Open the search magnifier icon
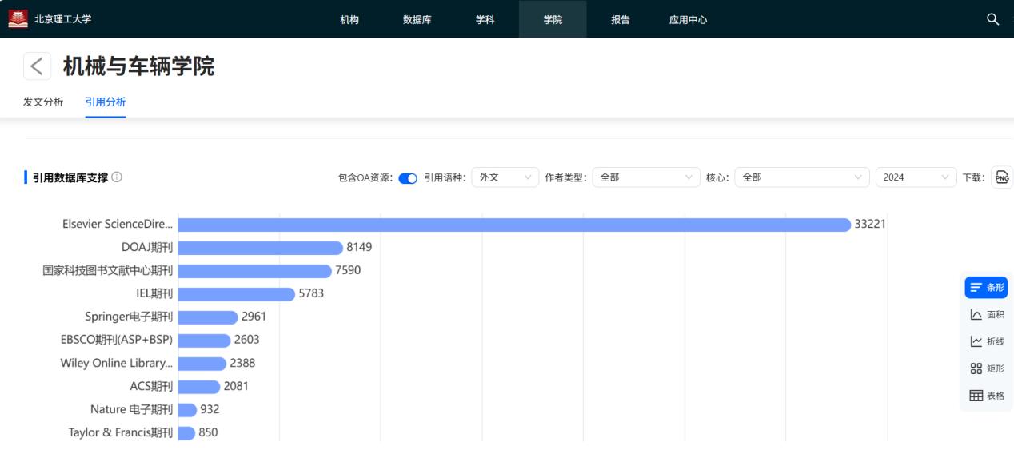The width and height of the screenshot is (1014, 474). click(x=992, y=19)
